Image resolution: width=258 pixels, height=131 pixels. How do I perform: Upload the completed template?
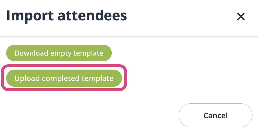coord(64,78)
